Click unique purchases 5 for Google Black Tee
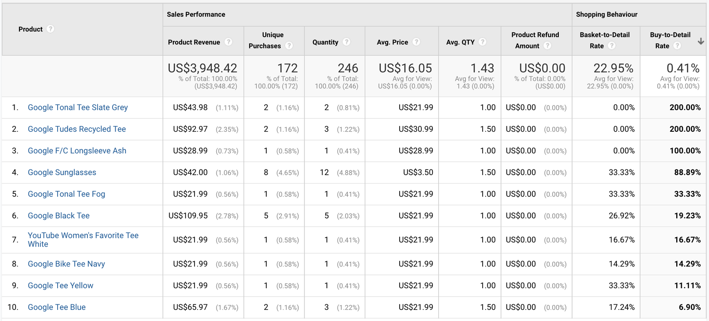Screen dimensions: 709x321 click(x=266, y=215)
